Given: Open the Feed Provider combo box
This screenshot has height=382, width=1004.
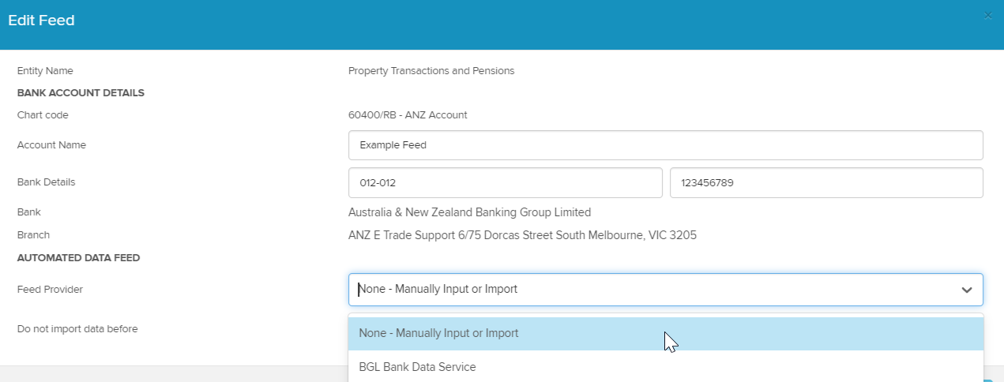Looking at the screenshot, I should coord(648,290).
